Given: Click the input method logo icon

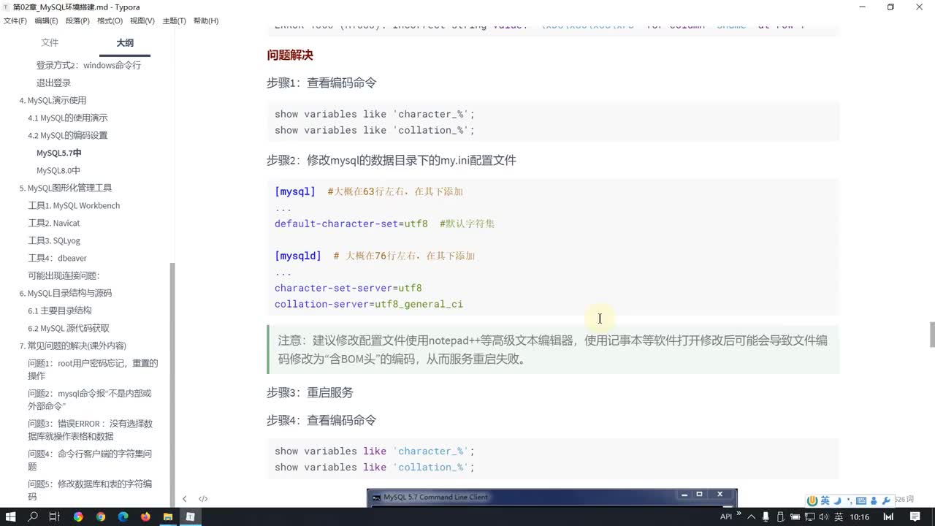Looking at the screenshot, I should [x=812, y=500].
